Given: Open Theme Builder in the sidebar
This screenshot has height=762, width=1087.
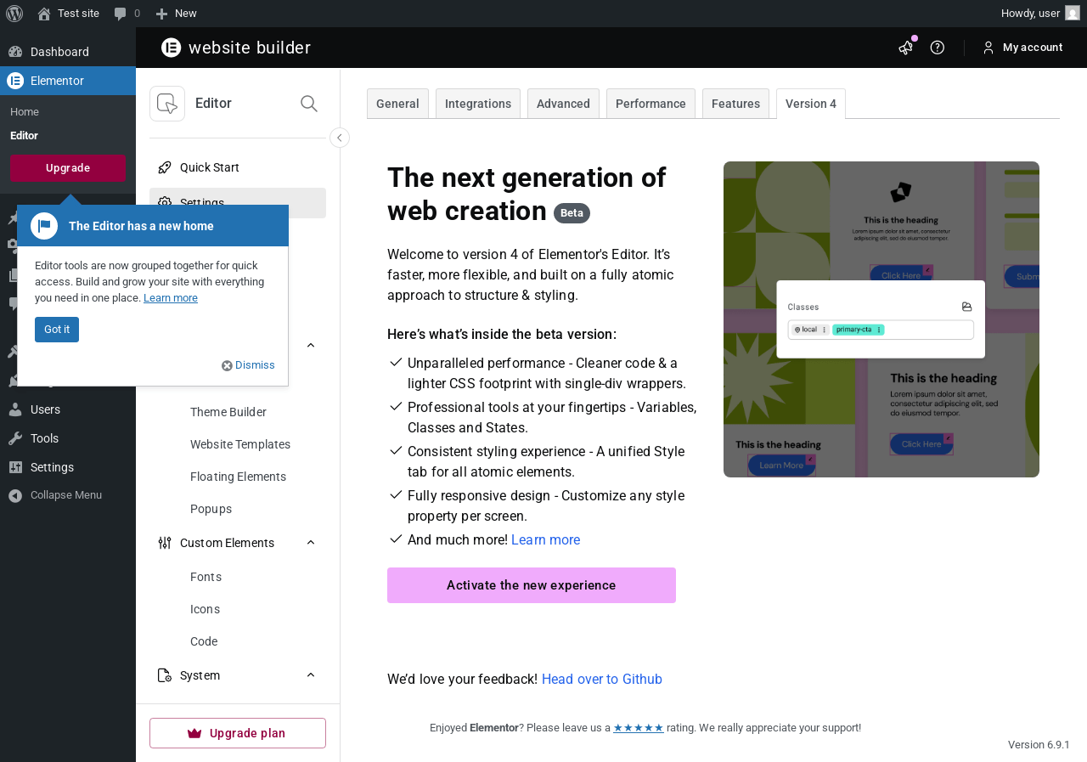Looking at the screenshot, I should coord(228,412).
